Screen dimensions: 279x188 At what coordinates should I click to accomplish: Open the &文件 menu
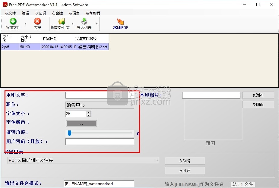pos(11,13)
